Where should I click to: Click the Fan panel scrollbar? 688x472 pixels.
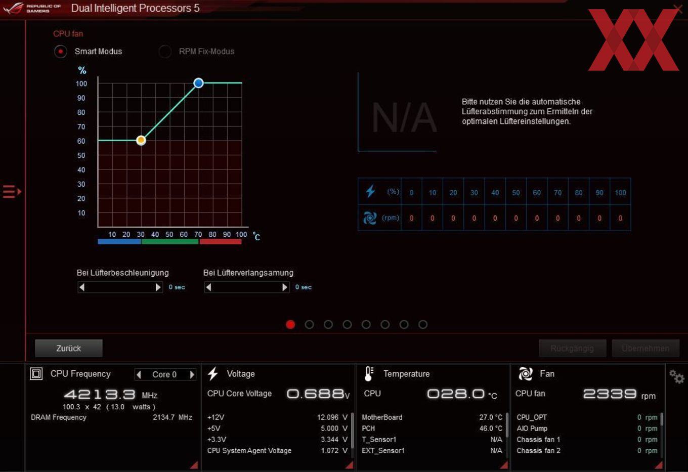662,419
